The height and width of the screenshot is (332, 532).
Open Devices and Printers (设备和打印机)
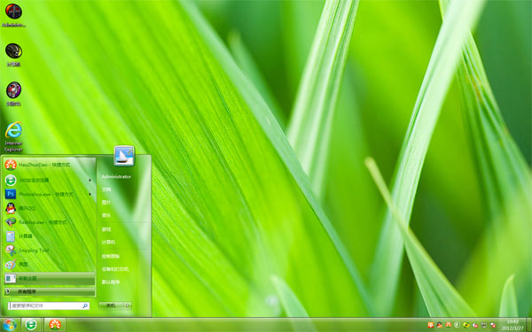115,269
